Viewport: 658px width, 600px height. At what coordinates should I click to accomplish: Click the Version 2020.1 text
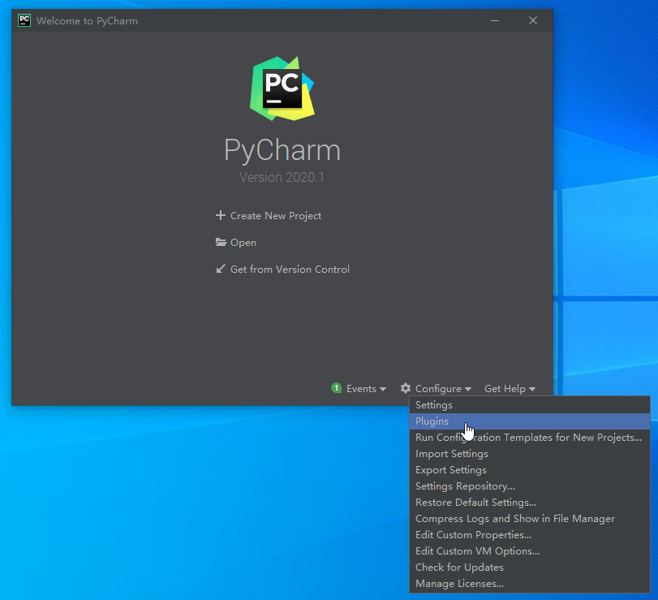pos(282,178)
